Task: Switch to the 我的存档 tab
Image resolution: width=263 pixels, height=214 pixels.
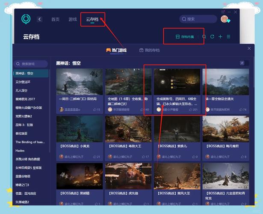Action: 149,50
